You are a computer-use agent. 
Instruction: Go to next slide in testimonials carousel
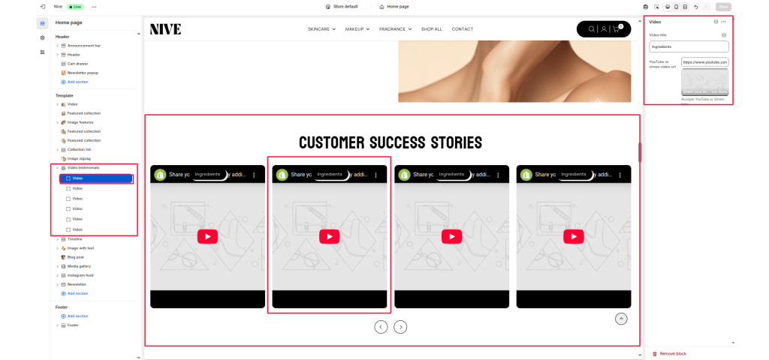tap(400, 327)
